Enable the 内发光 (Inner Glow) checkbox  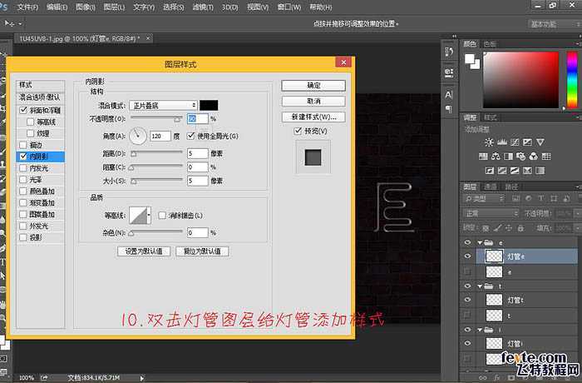click(x=23, y=167)
